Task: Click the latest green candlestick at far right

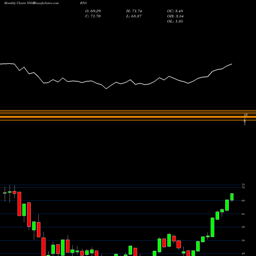Action: 232,197
